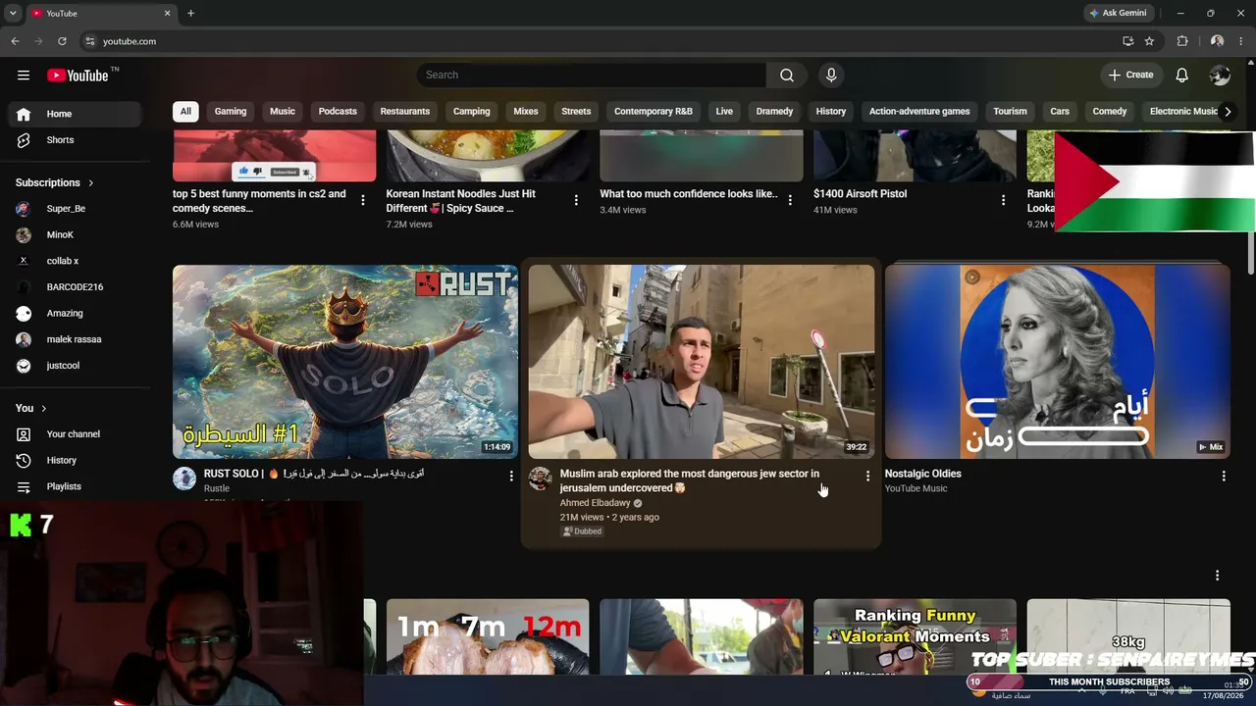Reload the page with the refresh button
This screenshot has height=706, width=1256.
(62, 41)
